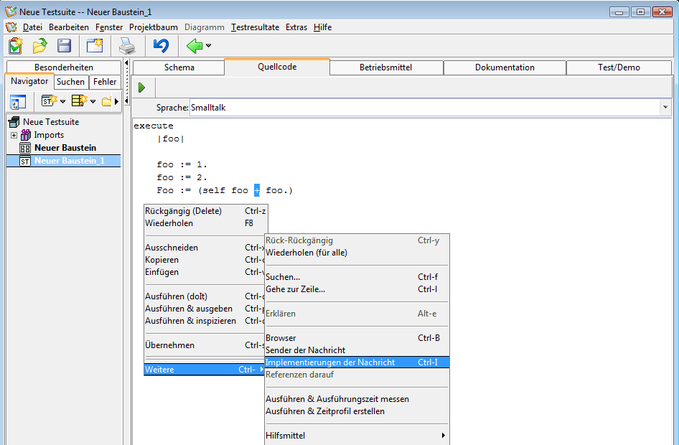Image resolution: width=679 pixels, height=445 pixels.
Task: Open dropdown next to green back arrow
Action: pyautogui.click(x=209, y=47)
